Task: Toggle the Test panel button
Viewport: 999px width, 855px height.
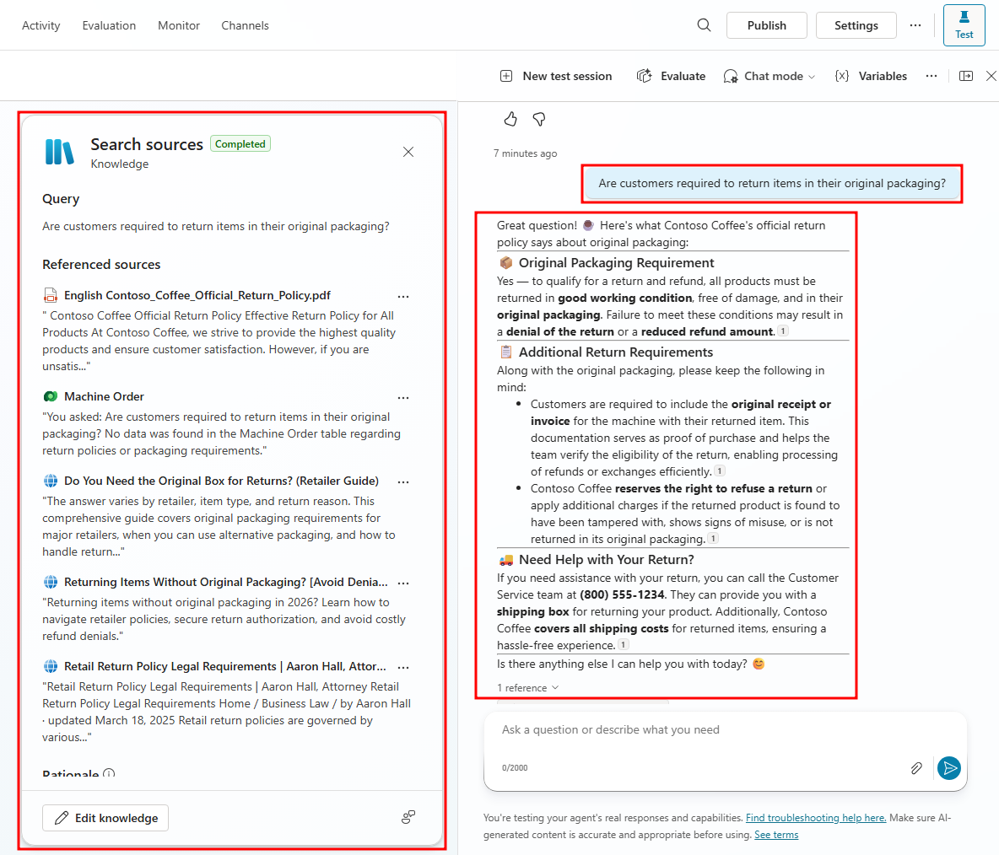Action: click(x=964, y=25)
